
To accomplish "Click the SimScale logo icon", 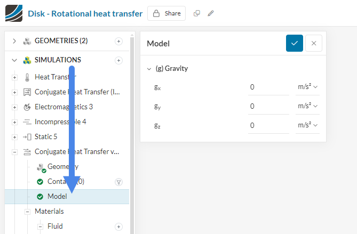I will pos(13,13).
